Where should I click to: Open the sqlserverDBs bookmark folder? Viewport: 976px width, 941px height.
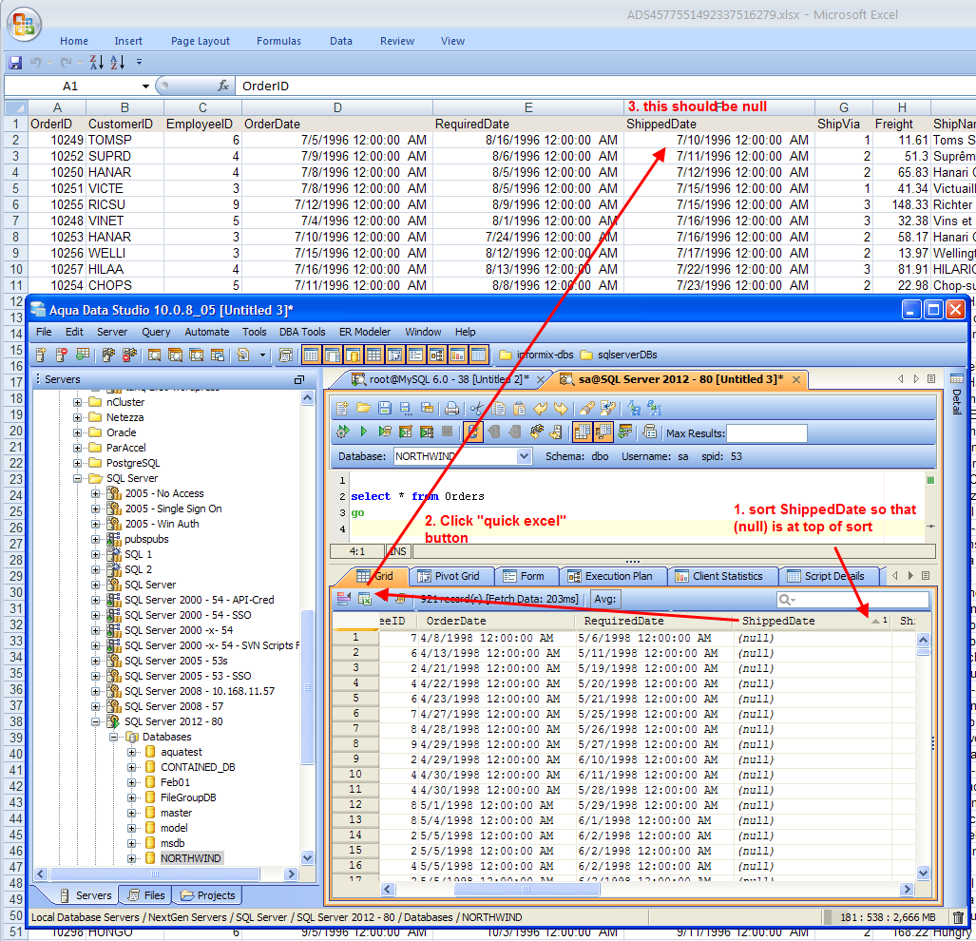(x=619, y=355)
